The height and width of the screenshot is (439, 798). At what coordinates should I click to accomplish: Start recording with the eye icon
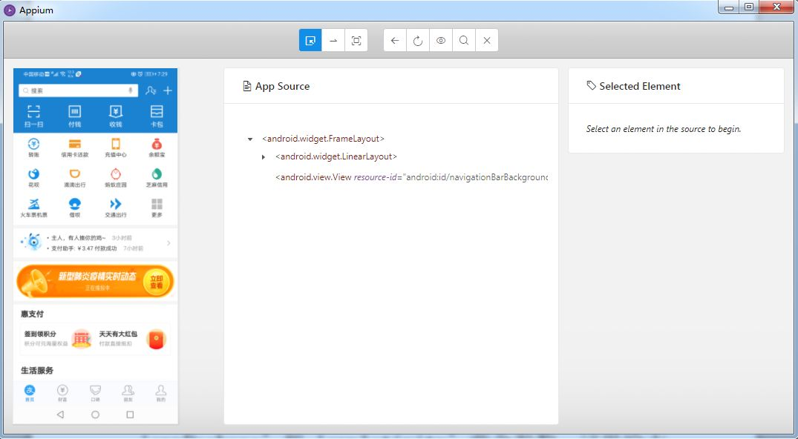[x=441, y=41]
